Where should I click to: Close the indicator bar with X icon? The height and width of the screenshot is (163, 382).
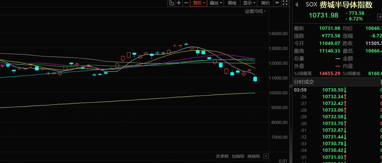[x=266, y=156]
